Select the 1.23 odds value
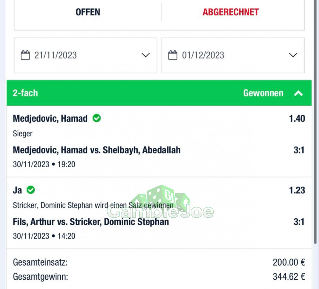The image size is (319, 289). coord(297,190)
